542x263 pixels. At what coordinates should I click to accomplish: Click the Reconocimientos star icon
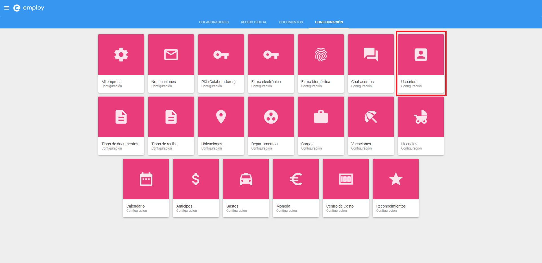(x=396, y=179)
